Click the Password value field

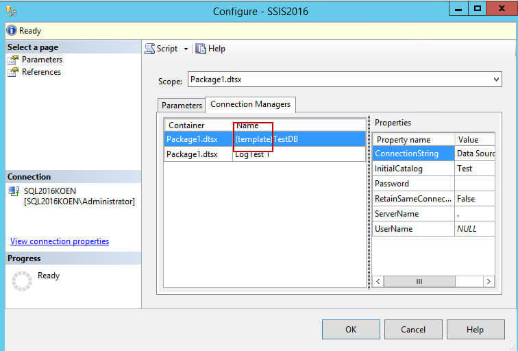point(475,184)
